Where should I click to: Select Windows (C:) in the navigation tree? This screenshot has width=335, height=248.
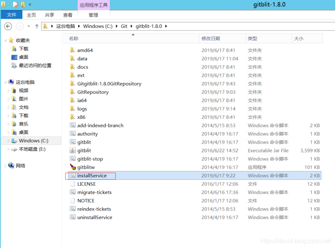tap(34, 141)
